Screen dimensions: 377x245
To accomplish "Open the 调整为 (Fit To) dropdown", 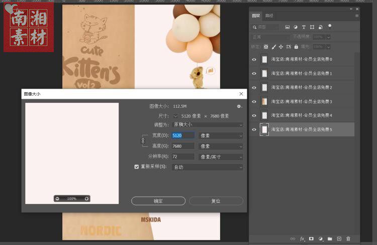I will click(x=208, y=125).
